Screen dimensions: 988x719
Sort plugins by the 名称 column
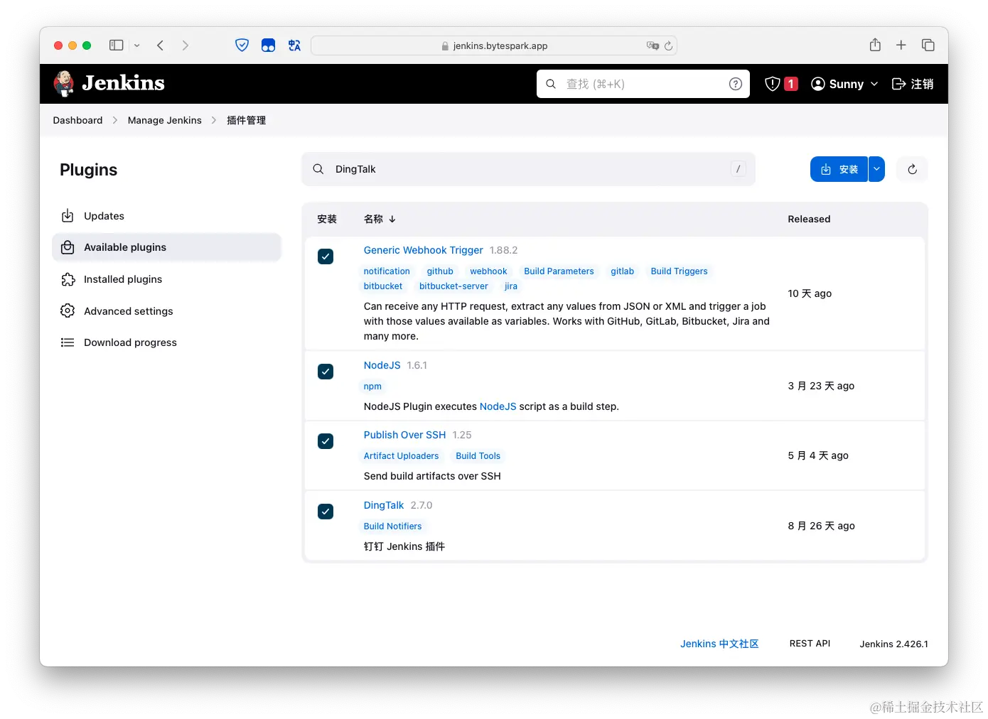(x=380, y=219)
